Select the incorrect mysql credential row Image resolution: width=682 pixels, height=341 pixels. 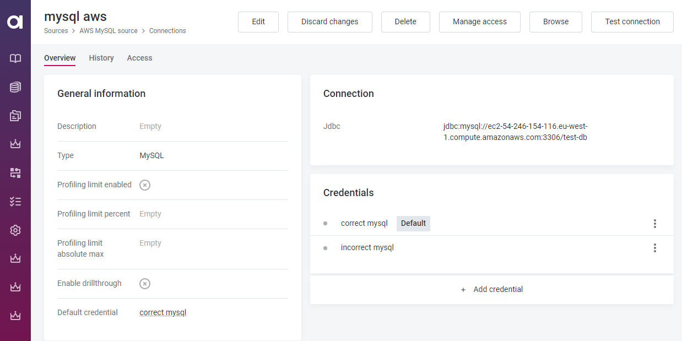[x=367, y=248]
